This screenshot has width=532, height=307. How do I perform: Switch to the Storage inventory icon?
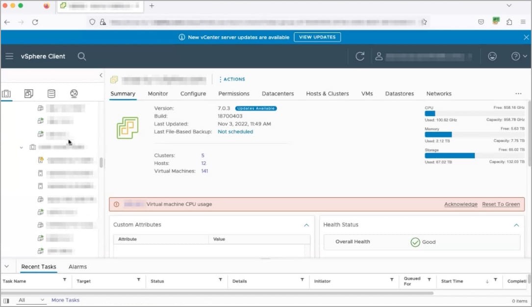(x=51, y=94)
